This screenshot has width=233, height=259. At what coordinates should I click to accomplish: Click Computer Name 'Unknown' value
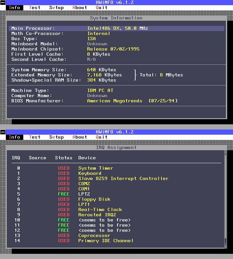(97, 96)
